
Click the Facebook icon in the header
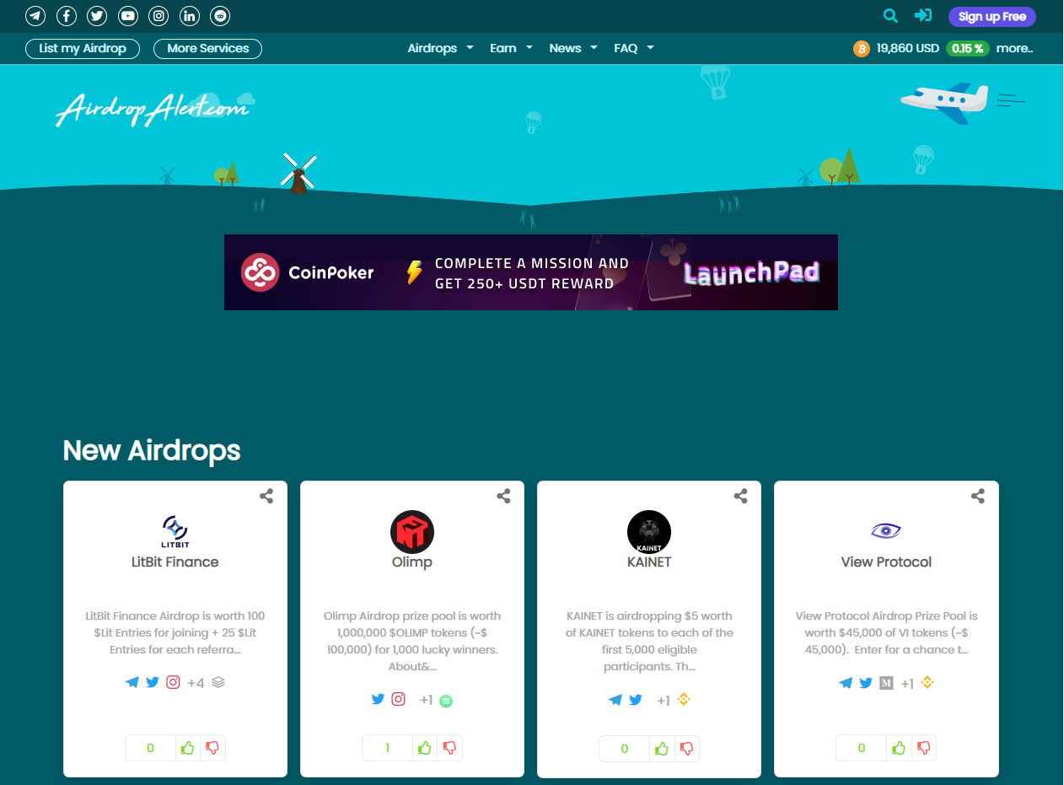[66, 15]
